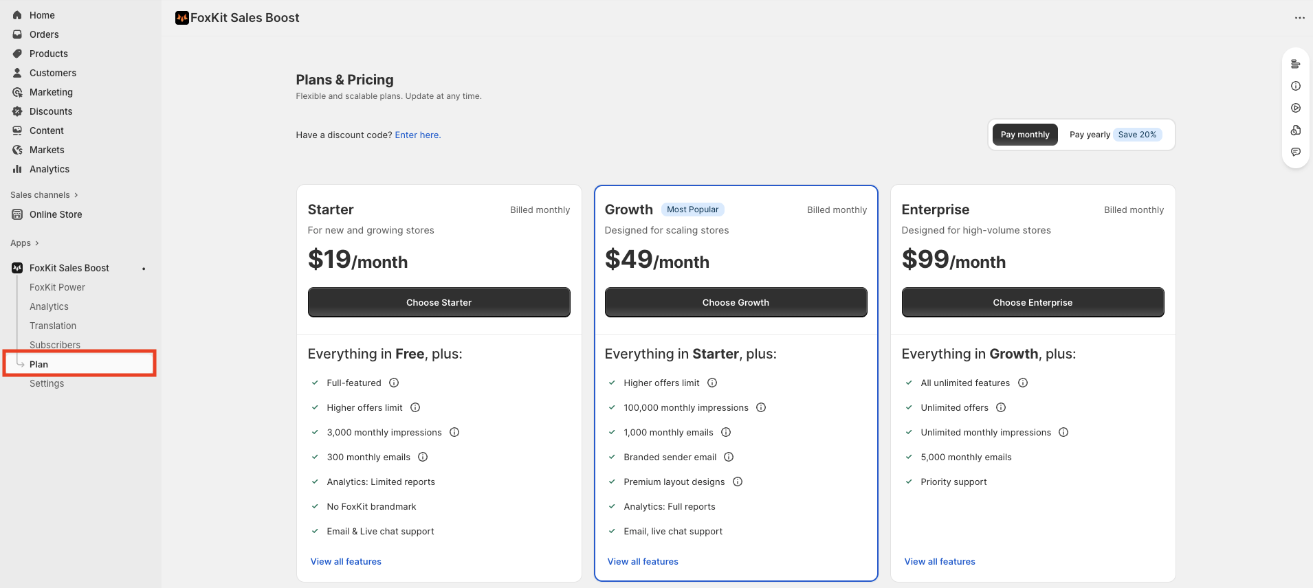This screenshot has height=588, width=1313.
Task: Click the $49/month price text
Action: pos(656,260)
